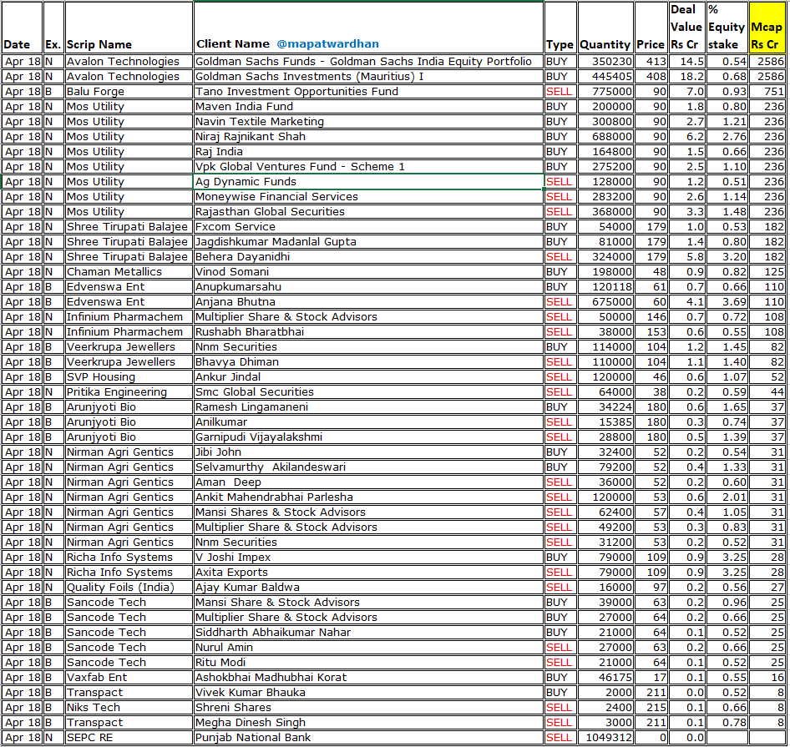Click Moneywise Financial Services cell
The height and width of the screenshot is (747, 790).
click(x=368, y=196)
